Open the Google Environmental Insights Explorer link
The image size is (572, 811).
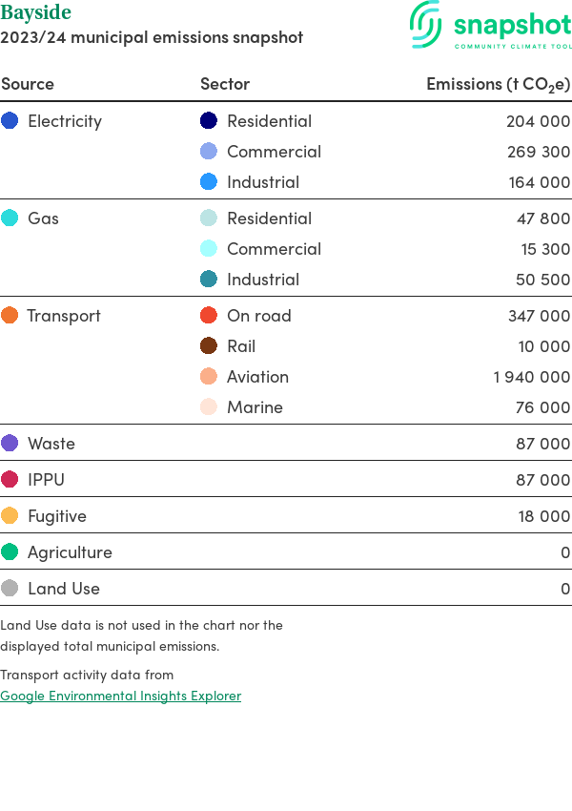(120, 696)
